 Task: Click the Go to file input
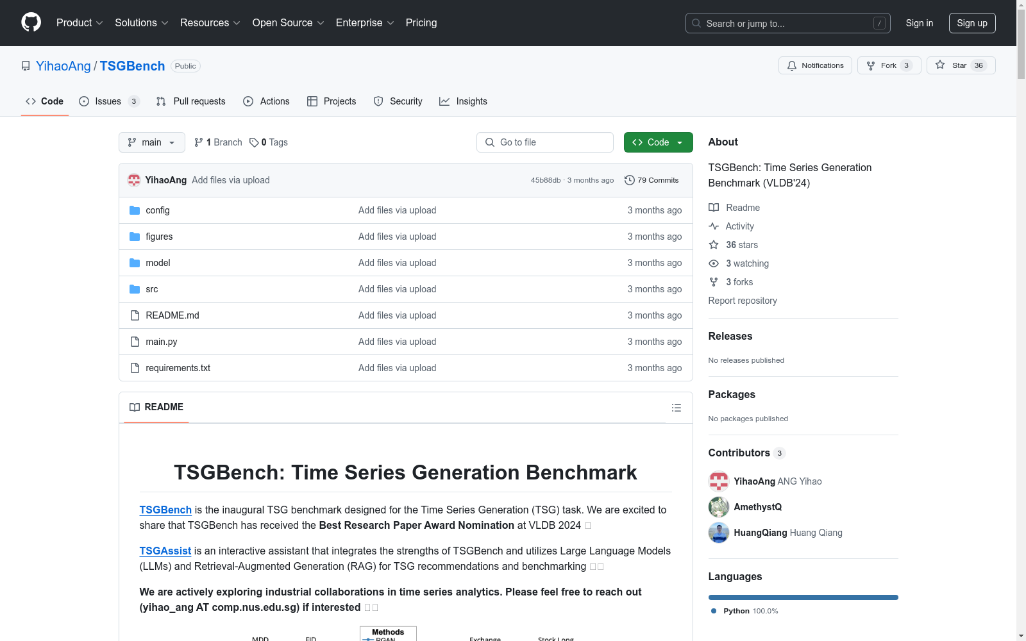[x=545, y=142]
